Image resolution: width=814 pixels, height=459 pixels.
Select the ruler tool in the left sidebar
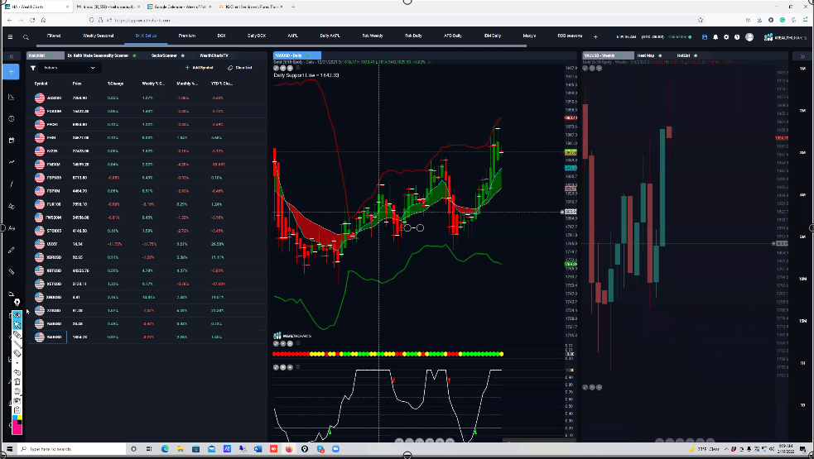[12, 271]
